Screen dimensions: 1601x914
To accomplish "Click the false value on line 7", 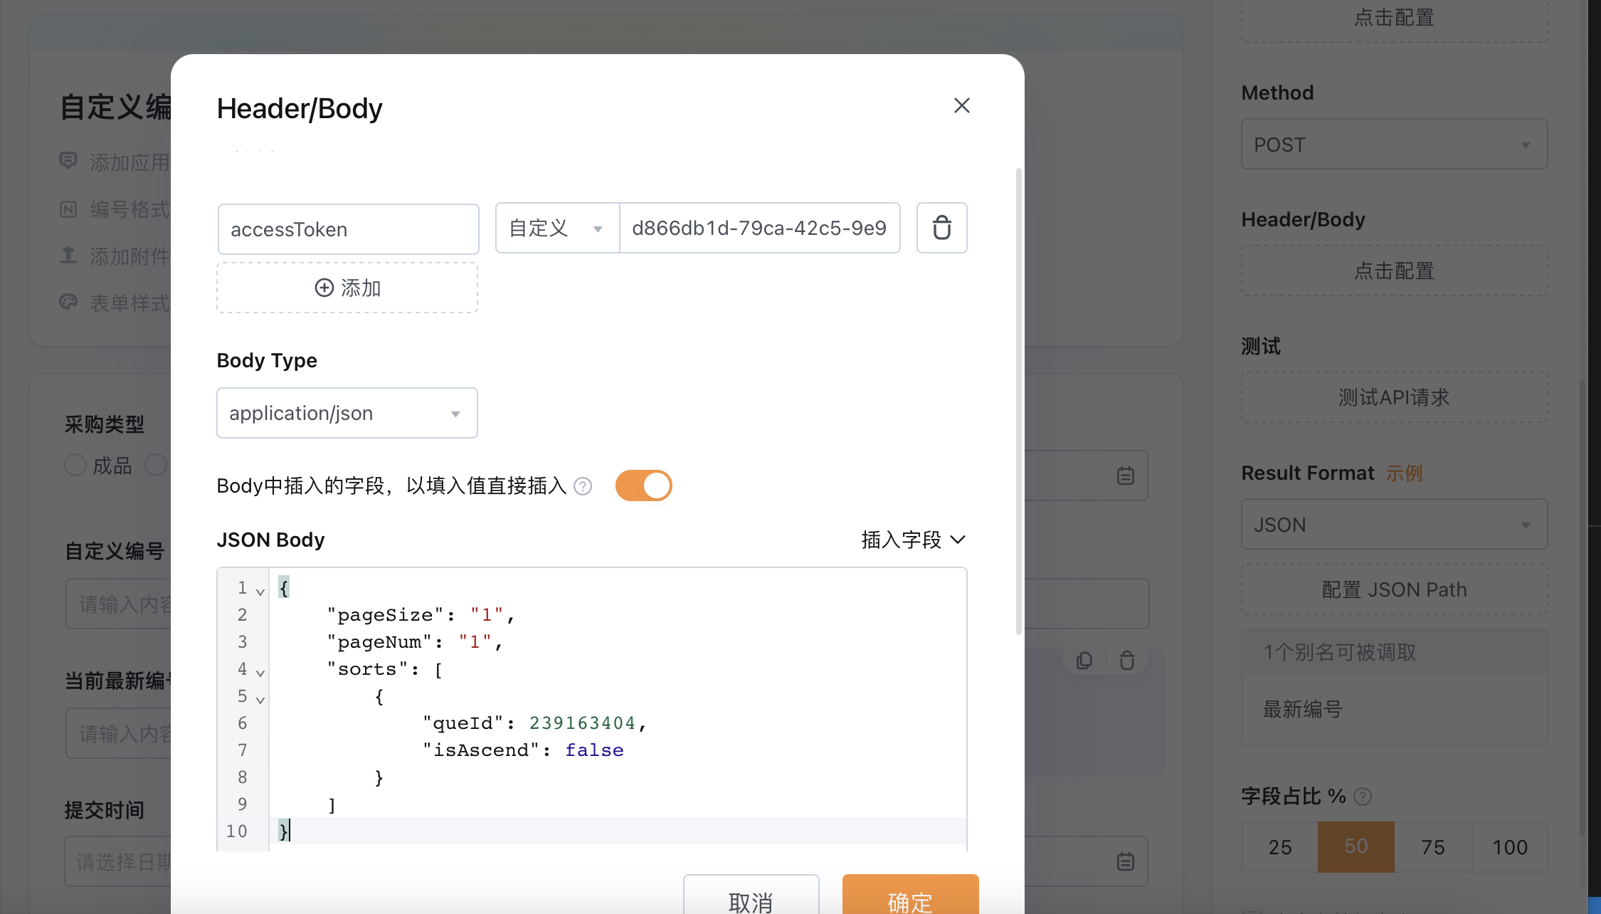I will pos(594,750).
